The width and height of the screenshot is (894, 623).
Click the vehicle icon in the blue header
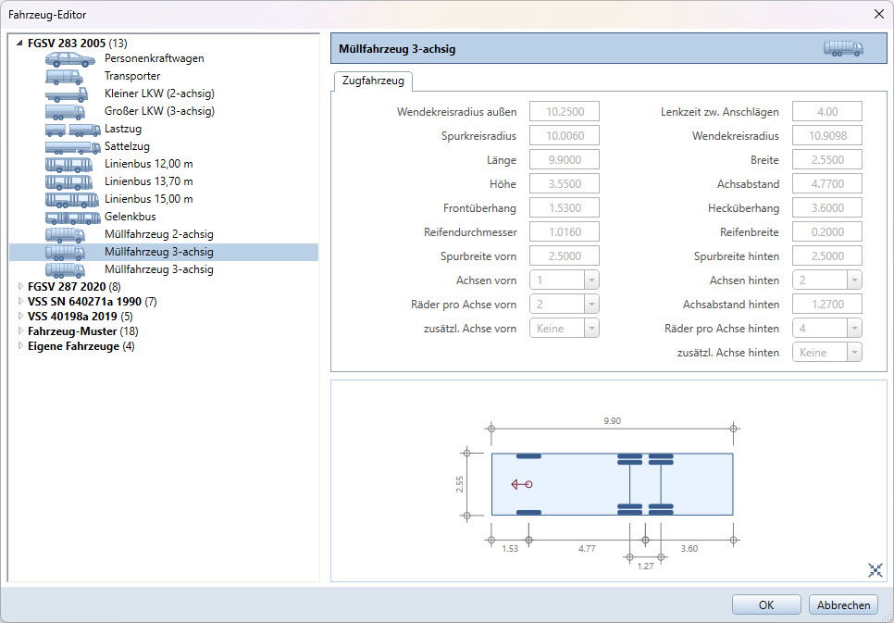click(843, 48)
